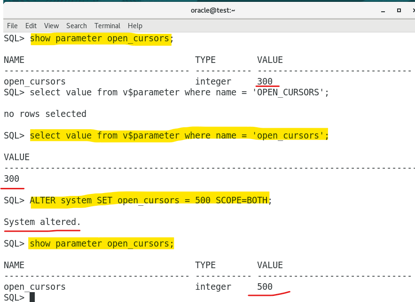The image size is (415, 302).
Task: Minimize the oracle@test terminal window
Action: coord(383,11)
